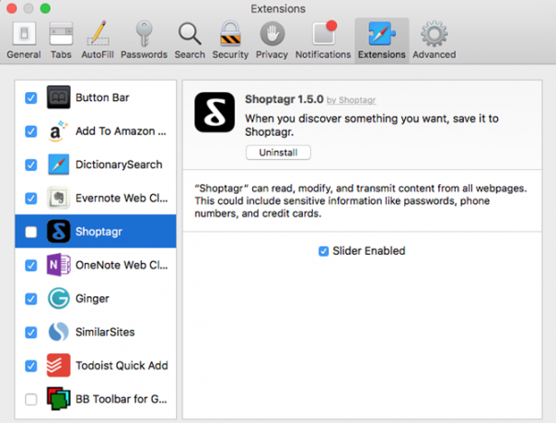Uncheck the SimilarSites extension
Image resolution: width=556 pixels, height=423 pixels.
click(x=31, y=332)
